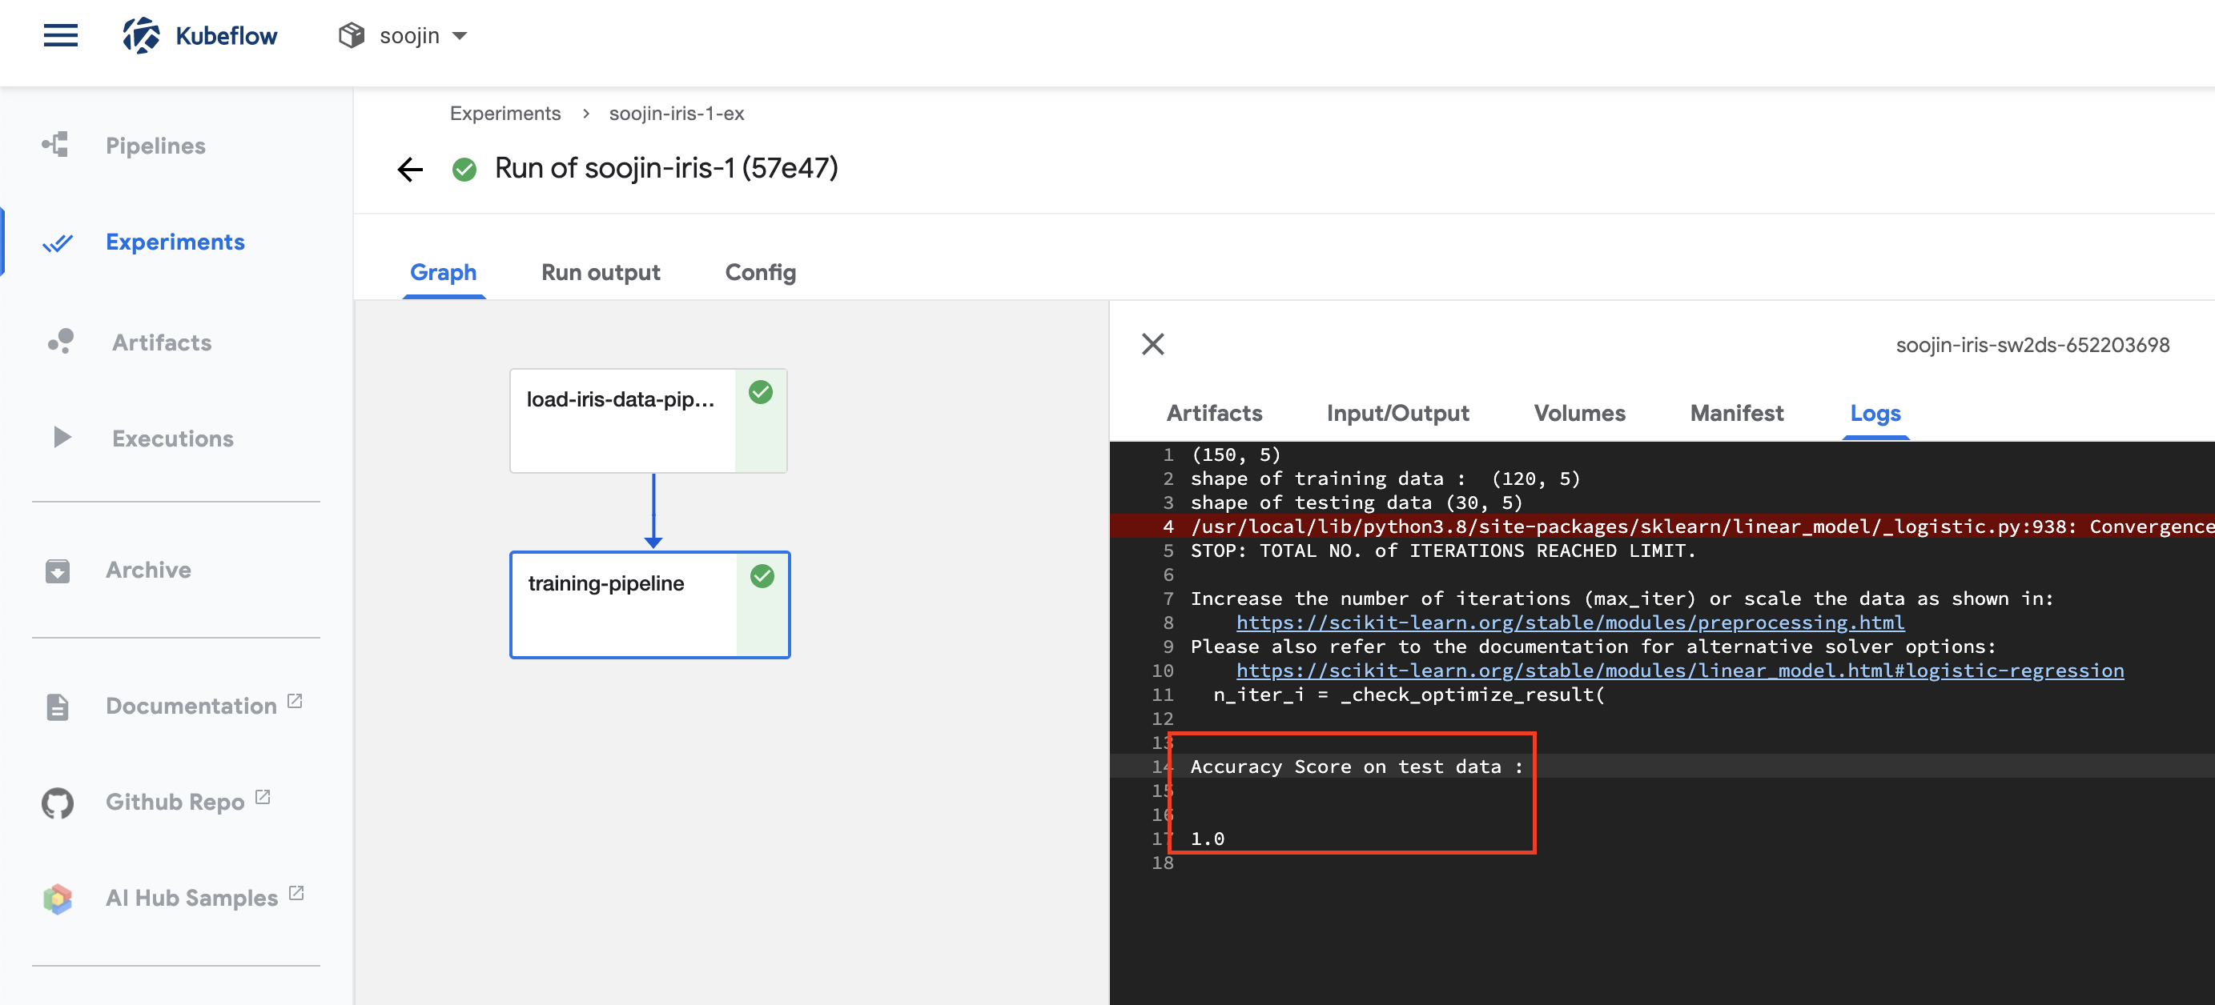
Task: Select the load-iris-data-pipeline graph node
Action: pyautogui.click(x=621, y=419)
